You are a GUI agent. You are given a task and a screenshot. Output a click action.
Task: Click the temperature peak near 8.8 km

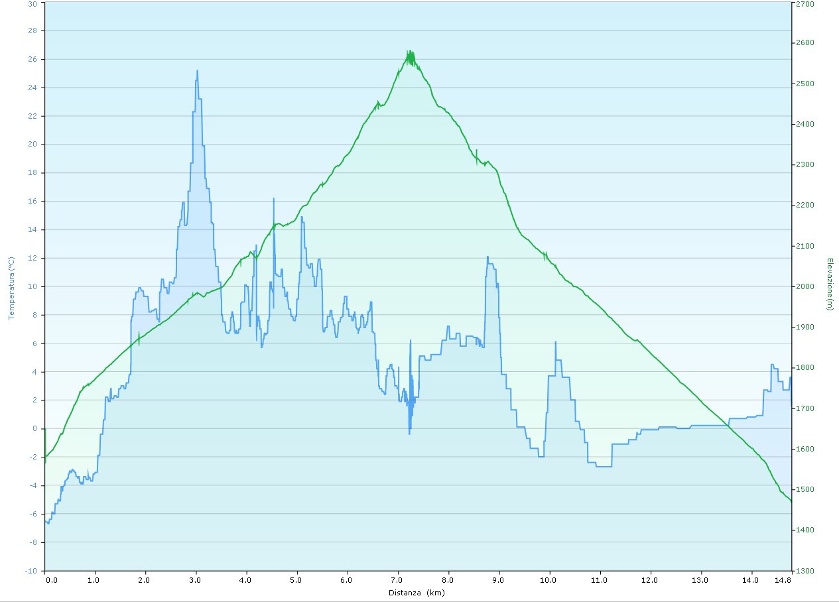(x=487, y=257)
